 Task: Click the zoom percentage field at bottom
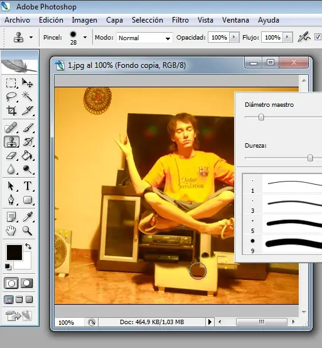(x=69, y=322)
